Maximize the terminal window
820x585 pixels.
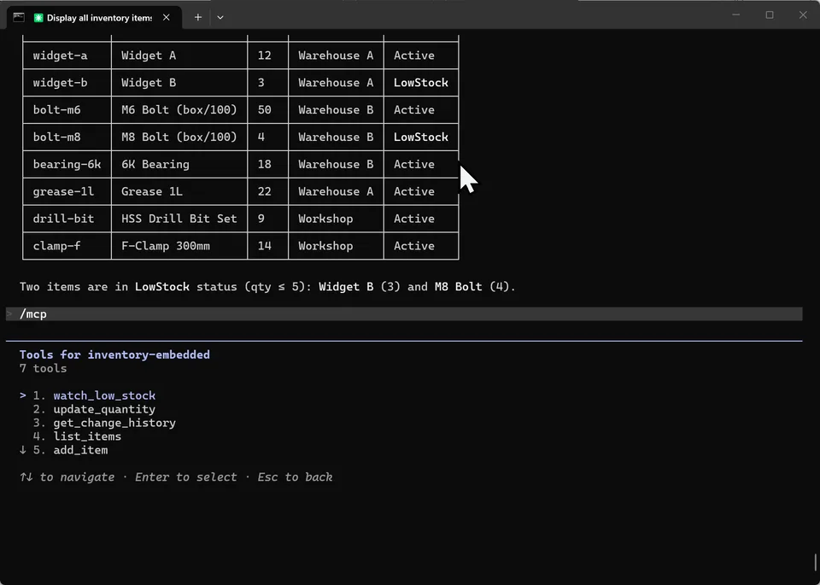[770, 15]
